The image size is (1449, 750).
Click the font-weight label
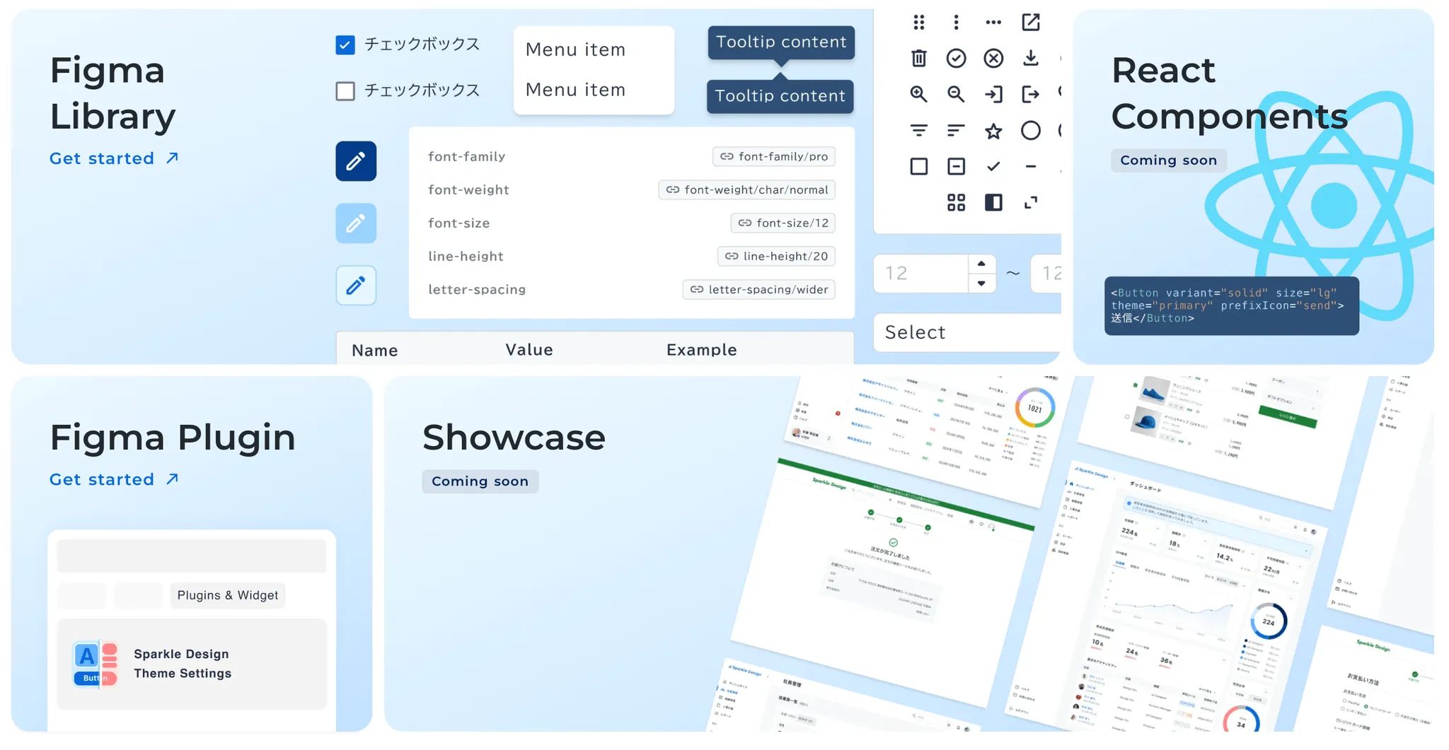468,189
